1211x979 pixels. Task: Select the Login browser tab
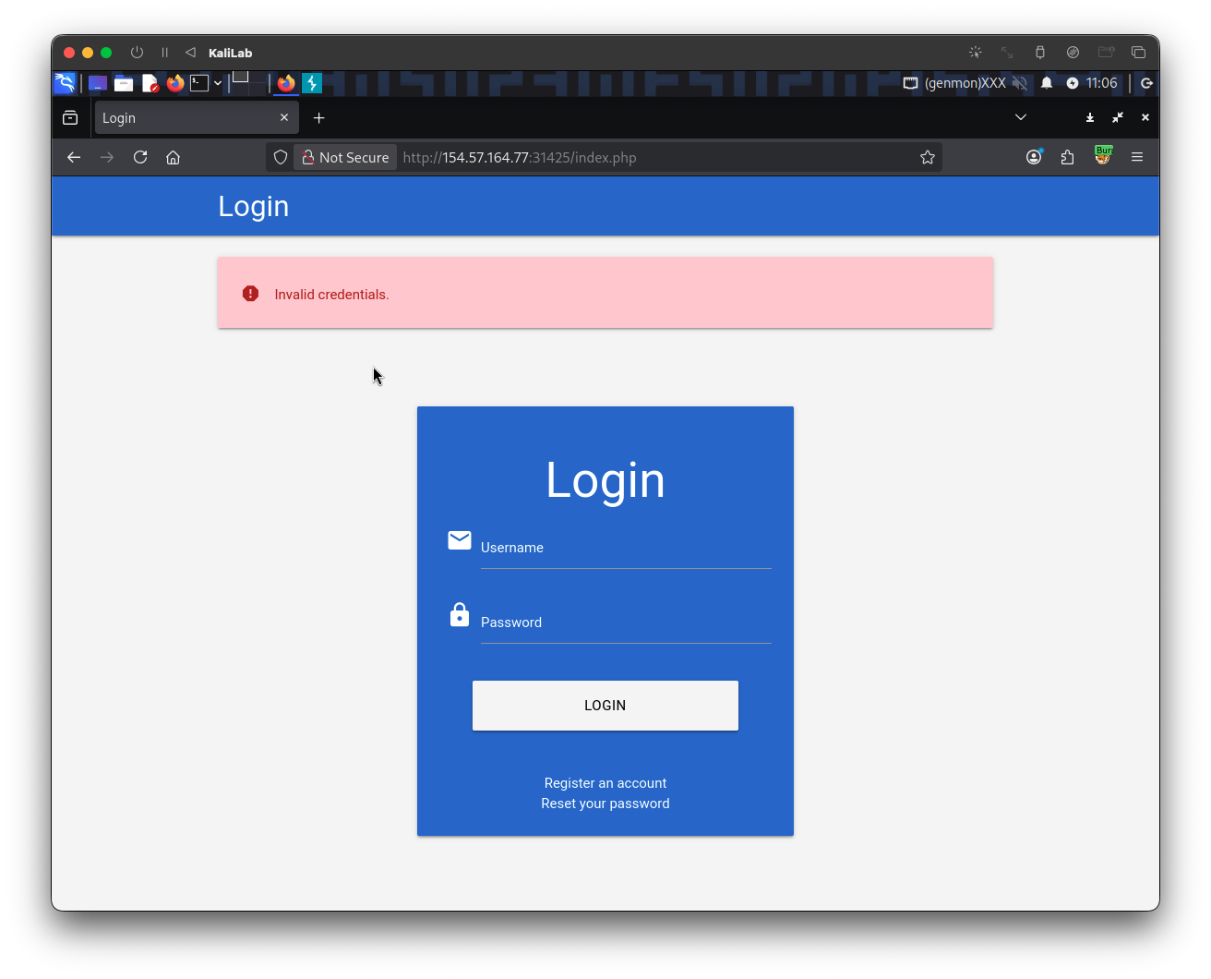point(185,118)
